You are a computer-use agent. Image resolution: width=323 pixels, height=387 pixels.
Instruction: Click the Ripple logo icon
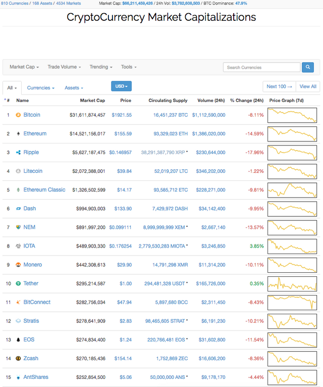(18, 153)
